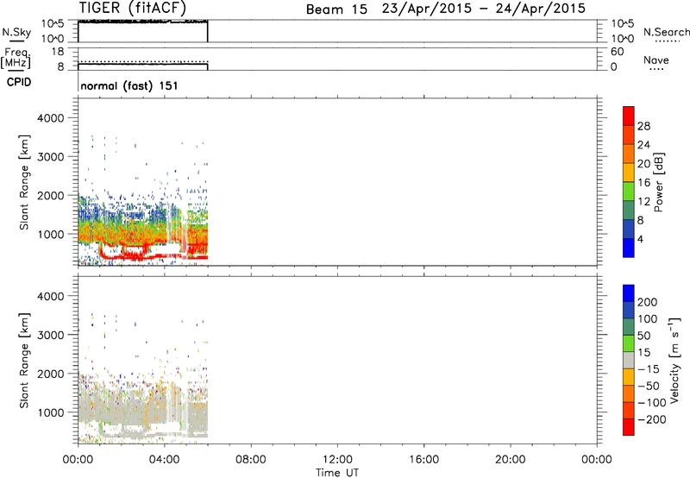Viewport: 690px width, 478px height.
Task: Click the power colorbar value 28
Action: [643, 126]
